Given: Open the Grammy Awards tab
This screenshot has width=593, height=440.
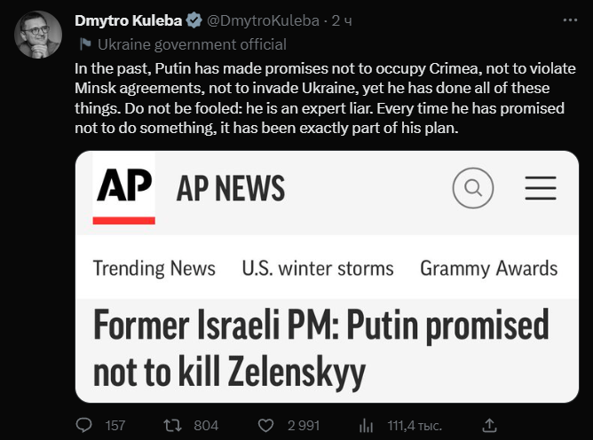Looking at the screenshot, I should coord(488,268).
